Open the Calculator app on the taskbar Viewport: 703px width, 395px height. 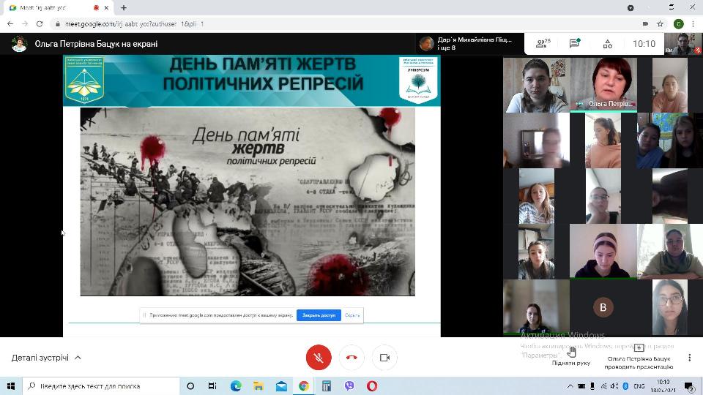[327, 386]
